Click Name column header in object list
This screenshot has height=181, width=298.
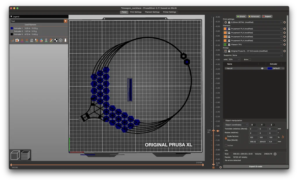click(x=230, y=64)
